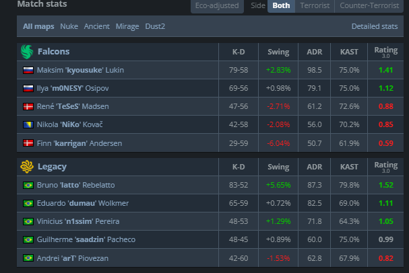Viewport: 409px width, 273px height.
Task: Click the Falcons team name
Action: tap(53, 52)
